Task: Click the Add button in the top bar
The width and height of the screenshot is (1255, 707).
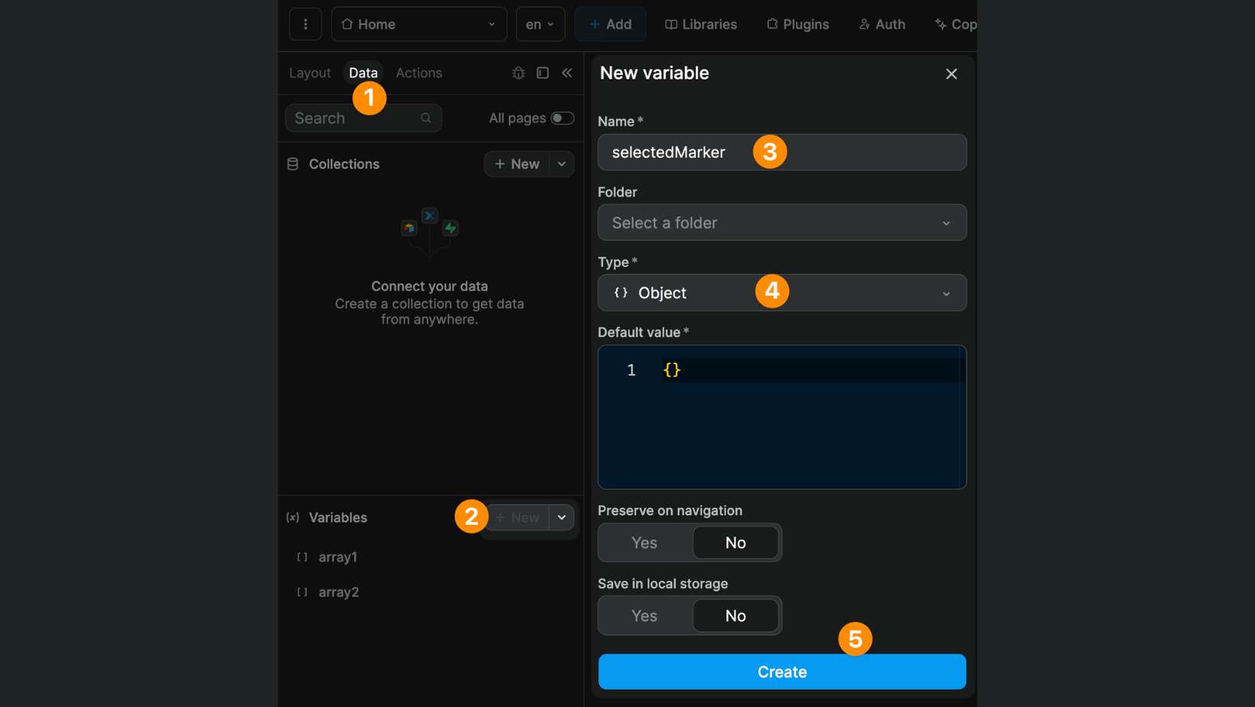Action: 610,24
